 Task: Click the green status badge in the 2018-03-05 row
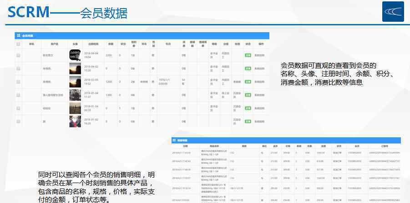(248, 82)
